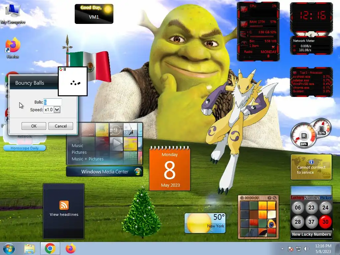Show puzzle solved picture help icon

coord(270,198)
